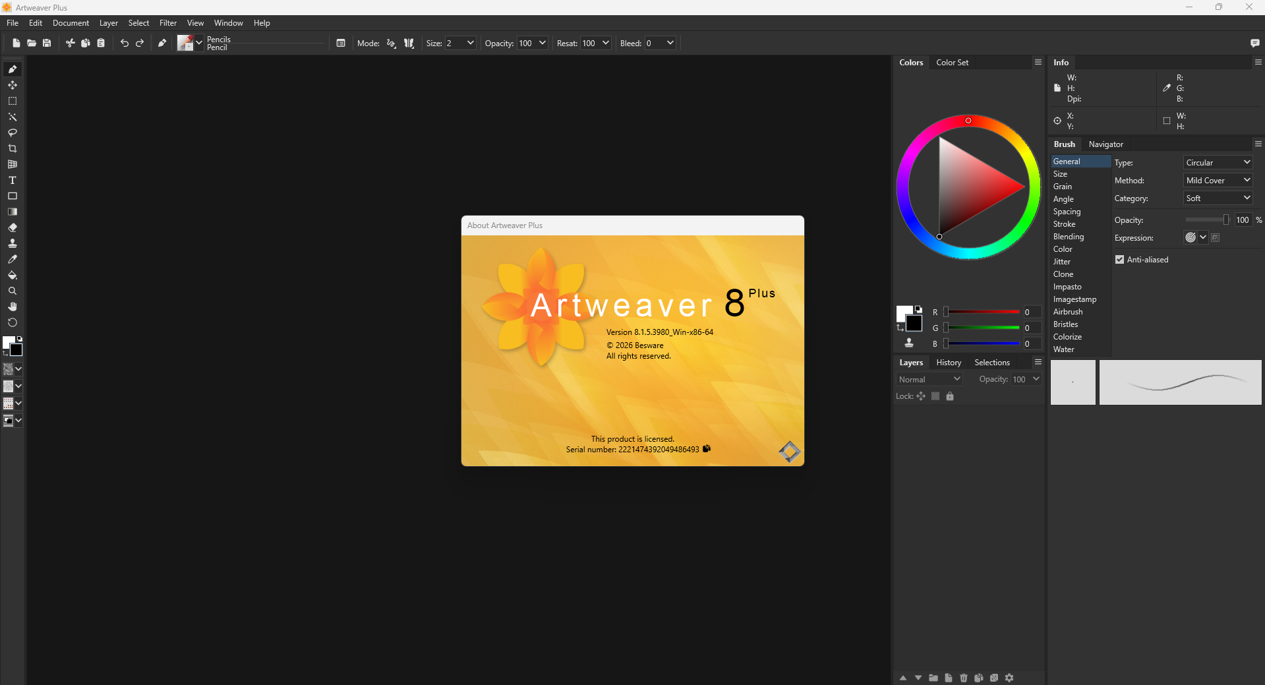Open the File menu
Screen dimensions: 1265x685
tap(13, 23)
